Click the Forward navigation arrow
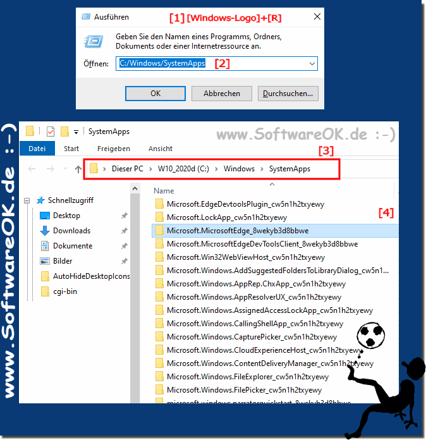 coord(50,169)
